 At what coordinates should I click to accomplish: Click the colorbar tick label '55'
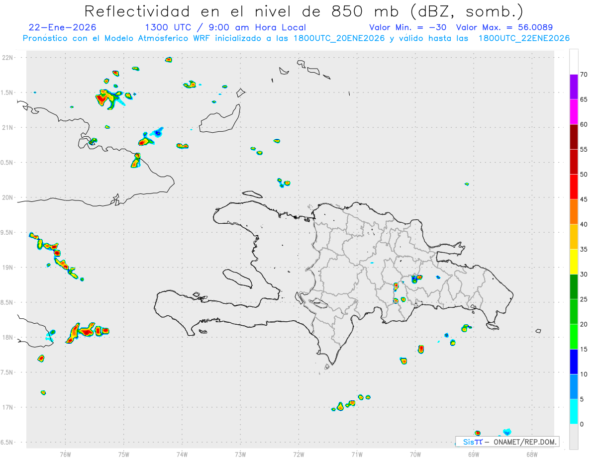coord(584,150)
